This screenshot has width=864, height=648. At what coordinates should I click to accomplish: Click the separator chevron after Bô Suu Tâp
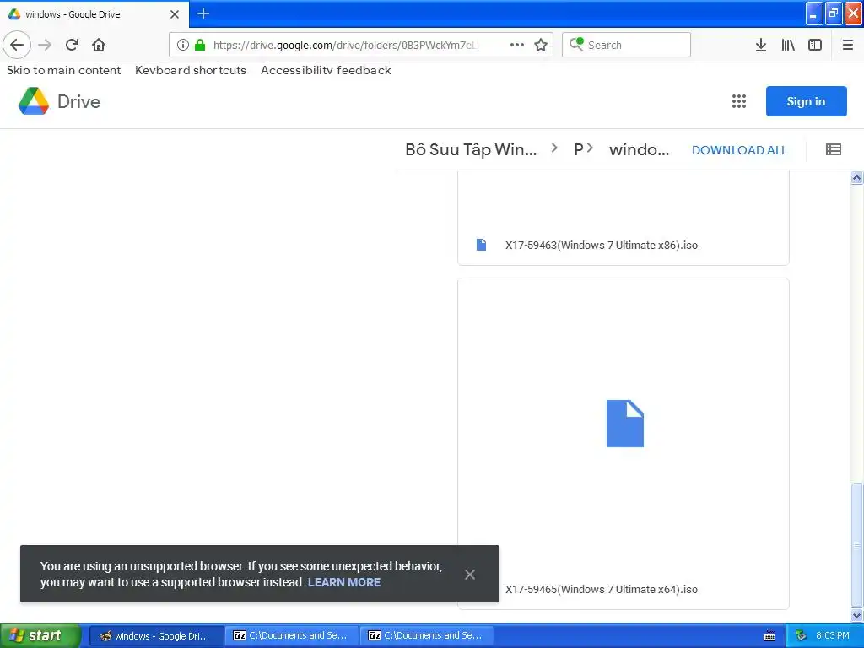(x=554, y=148)
